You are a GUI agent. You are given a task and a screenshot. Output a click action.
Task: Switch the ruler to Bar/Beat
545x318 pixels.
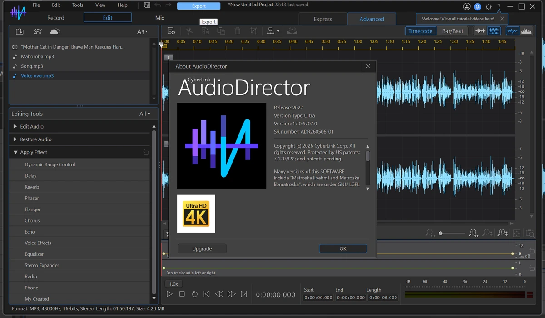453,31
